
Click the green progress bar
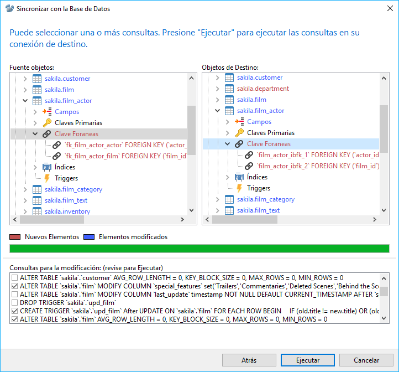click(x=200, y=249)
